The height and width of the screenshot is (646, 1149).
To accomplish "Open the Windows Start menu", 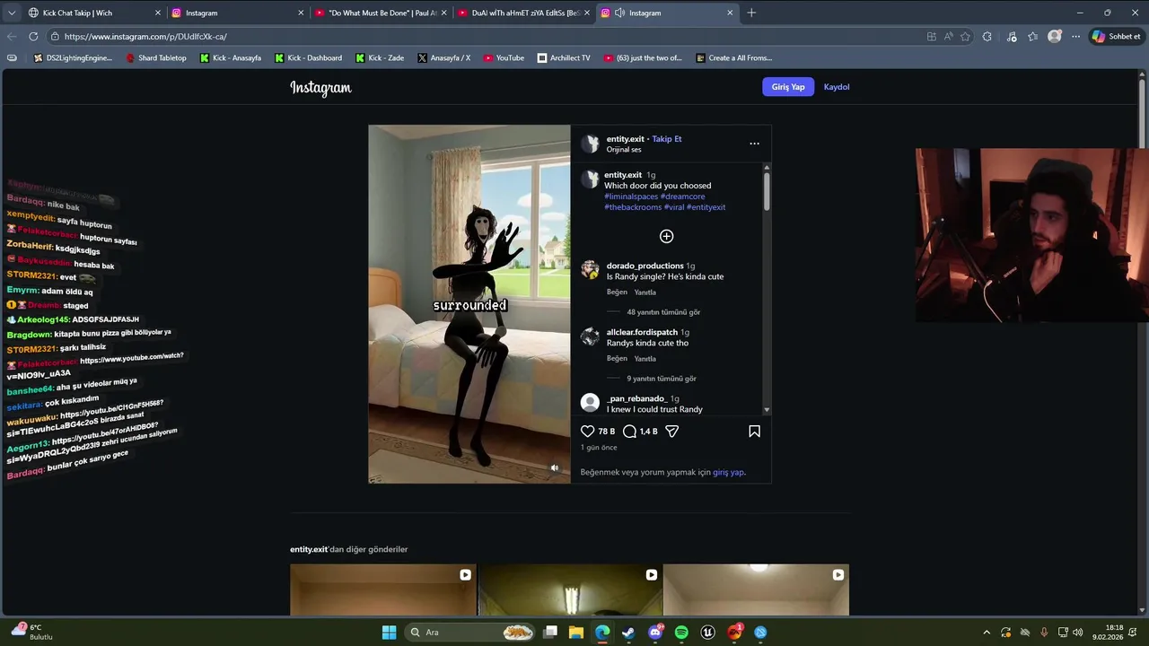I will coord(389,633).
